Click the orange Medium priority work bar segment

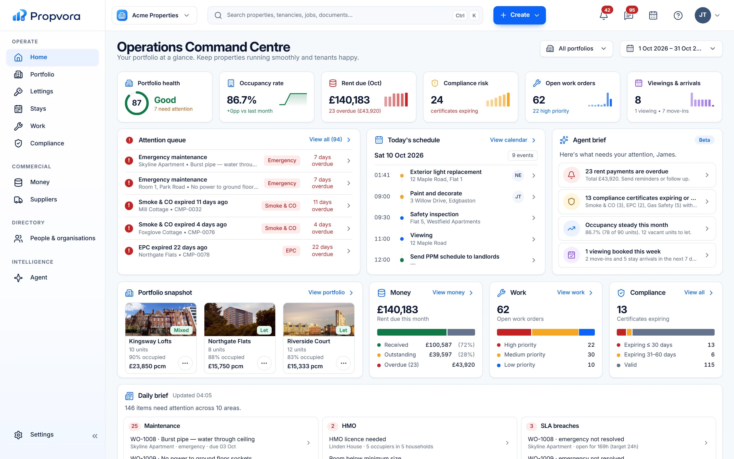click(x=555, y=332)
